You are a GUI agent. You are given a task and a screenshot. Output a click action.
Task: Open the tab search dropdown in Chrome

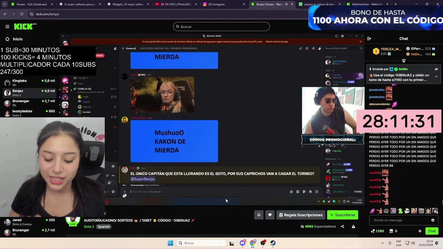(x=4, y=4)
